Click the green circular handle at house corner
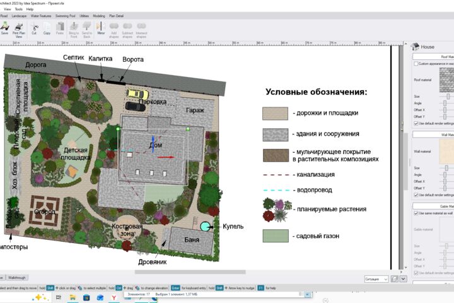454x303 pixels. click(x=118, y=129)
